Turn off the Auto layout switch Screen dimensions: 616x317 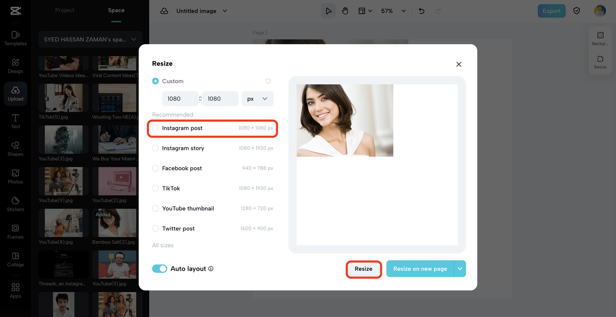pos(159,269)
